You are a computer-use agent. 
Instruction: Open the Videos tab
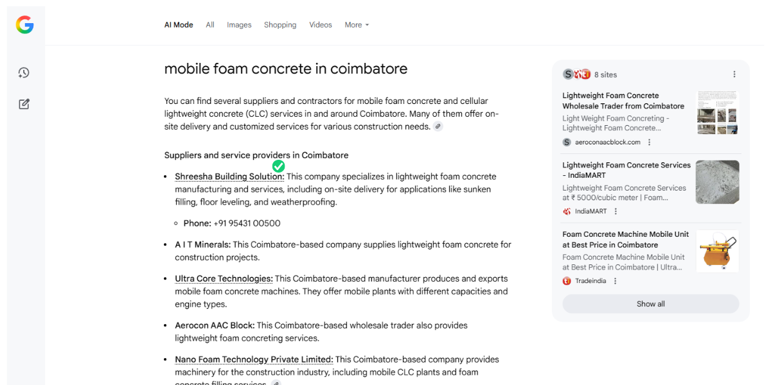coord(321,25)
